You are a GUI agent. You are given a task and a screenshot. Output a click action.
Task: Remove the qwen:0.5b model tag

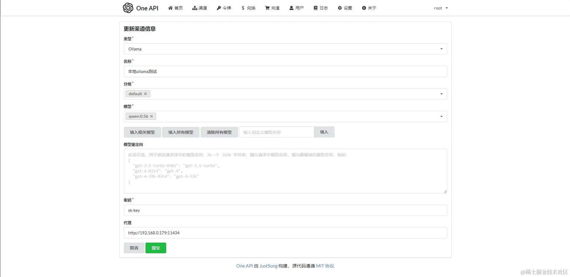point(151,116)
